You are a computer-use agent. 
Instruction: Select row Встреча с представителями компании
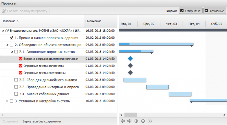coord(59,59)
